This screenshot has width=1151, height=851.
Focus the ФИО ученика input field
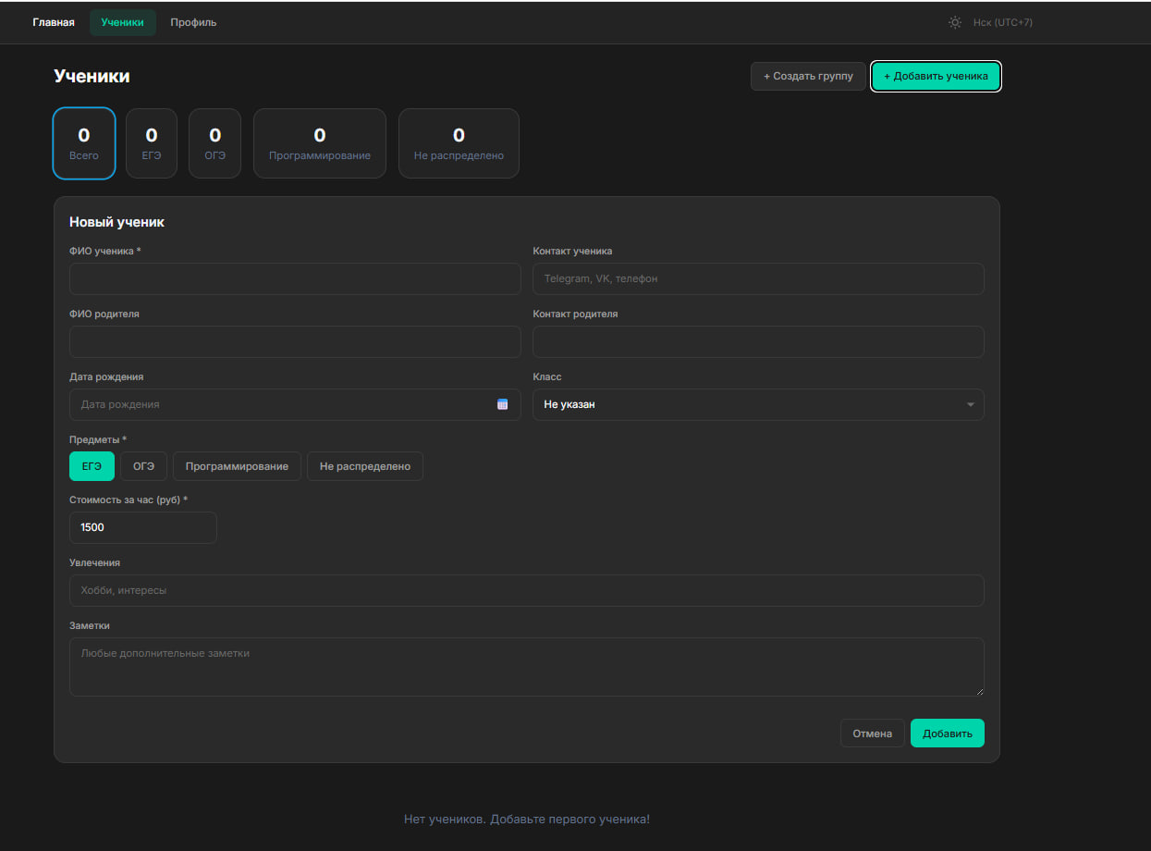295,278
